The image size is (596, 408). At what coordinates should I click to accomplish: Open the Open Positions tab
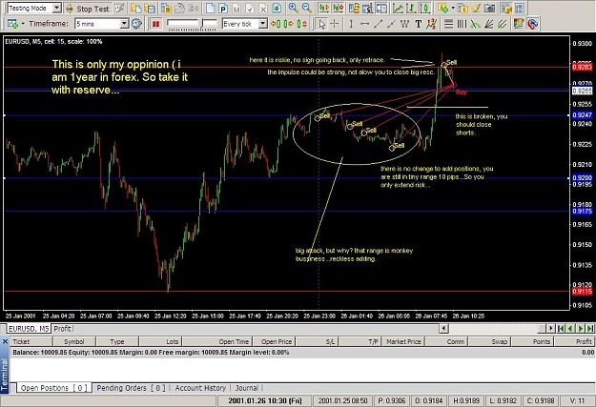click(x=53, y=388)
